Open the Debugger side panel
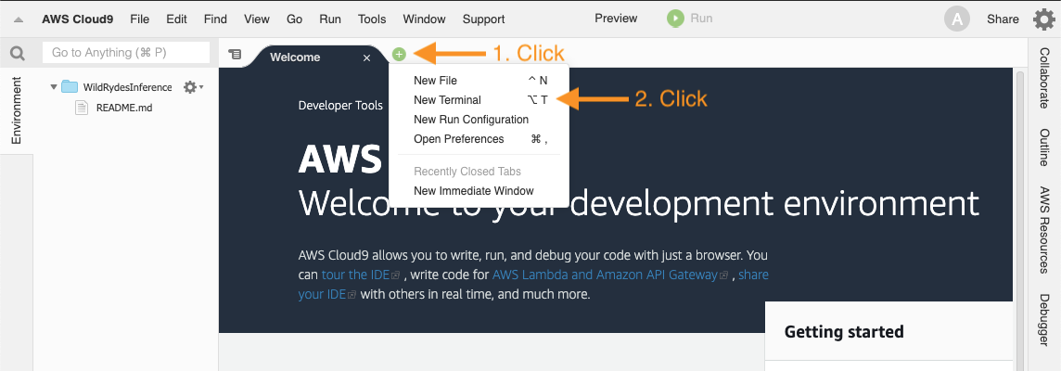The width and height of the screenshot is (1061, 371). [x=1044, y=321]
